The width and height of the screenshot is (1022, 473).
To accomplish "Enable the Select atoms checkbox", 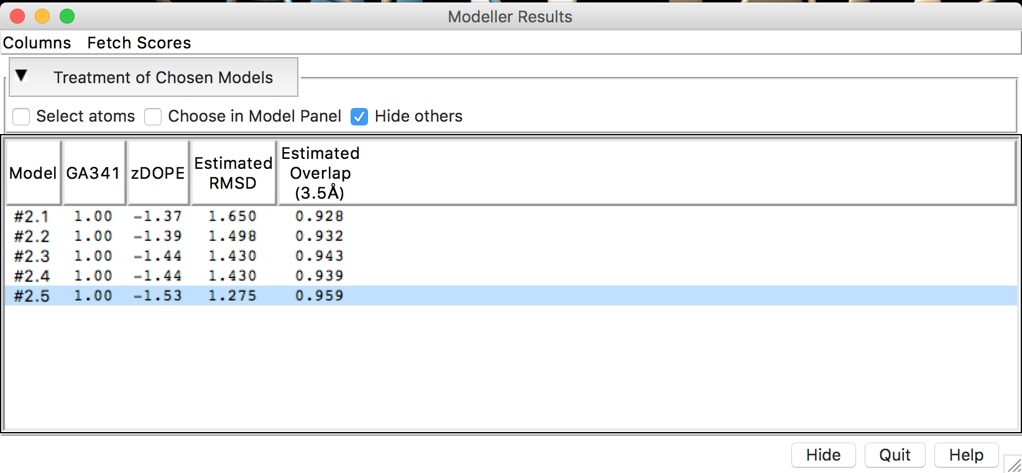I will [x=22, y=117].
